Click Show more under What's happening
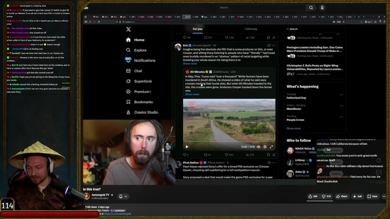 tap(293, 128)
